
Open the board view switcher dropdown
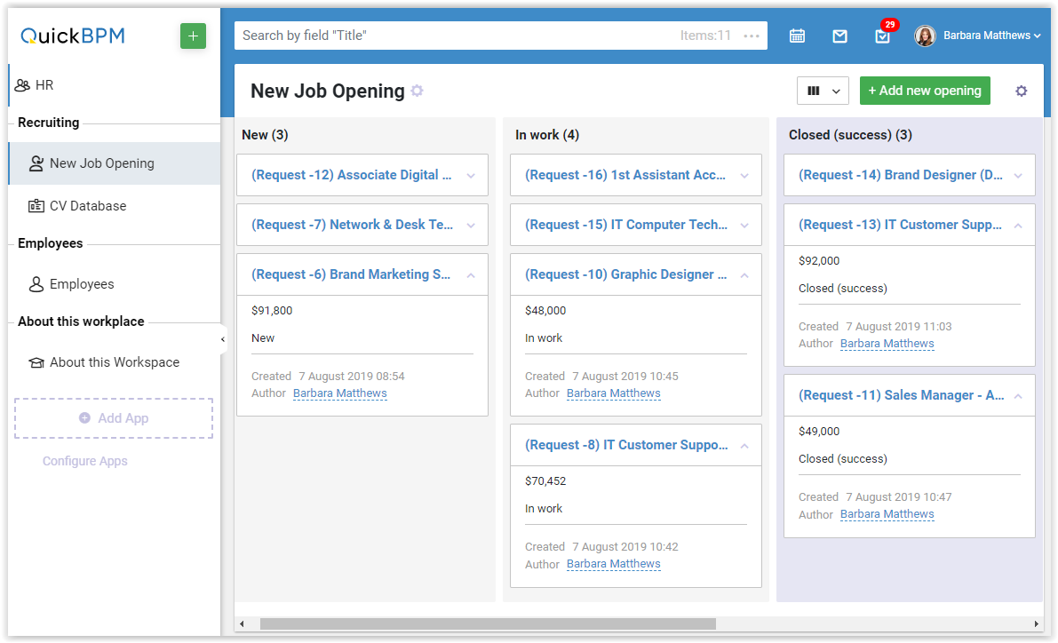(823, 91)
